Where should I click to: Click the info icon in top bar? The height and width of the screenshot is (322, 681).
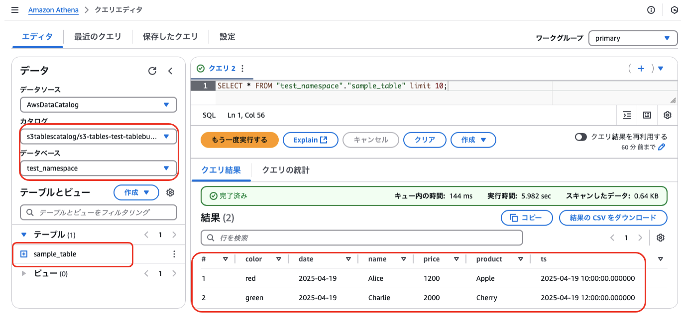pyautogui.click(x=651, y=10)
